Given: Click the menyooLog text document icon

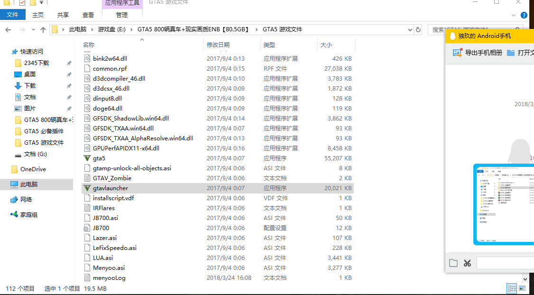Looking at the screenshot, I should pos(88,277).
